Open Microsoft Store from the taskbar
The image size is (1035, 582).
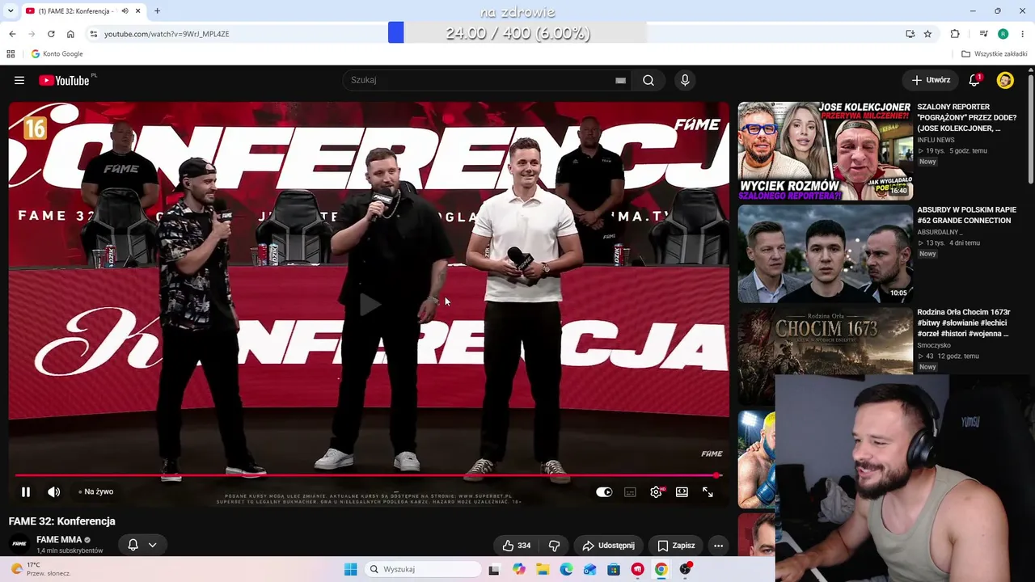(614, 569)
